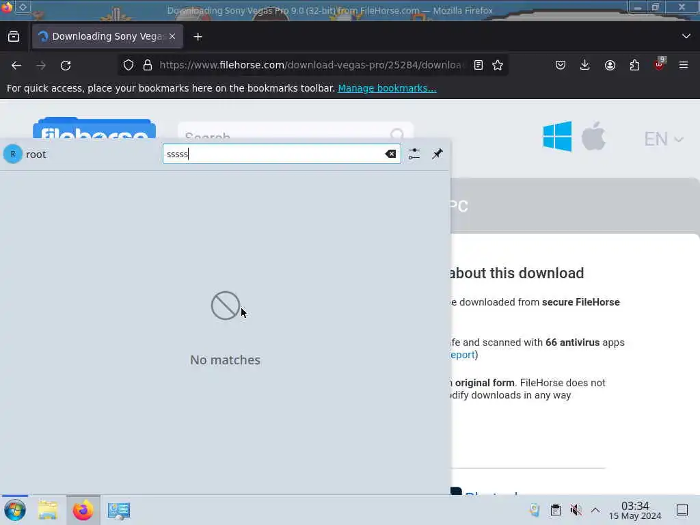This screenshot has width=700, height=525.
Task: Select the Apple Mac platform logo icon
Action: point(593,136)
